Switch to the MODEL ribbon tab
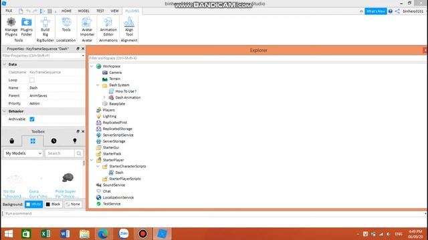The width and height of the screenshot is (428, 240). click(84, 11)
